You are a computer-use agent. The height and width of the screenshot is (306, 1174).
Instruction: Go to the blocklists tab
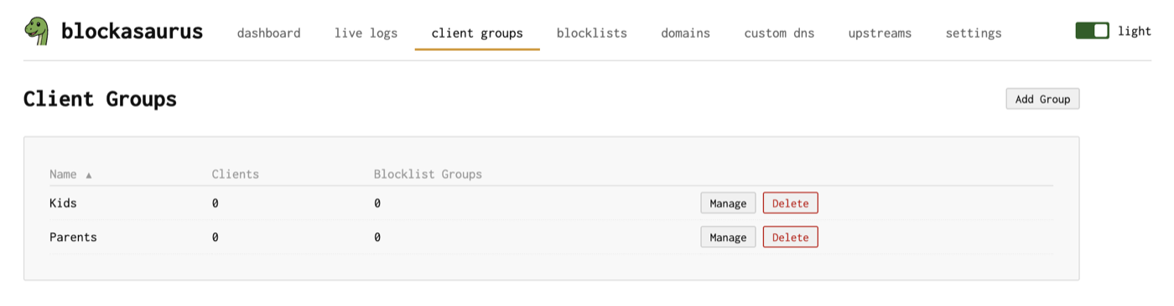[592, 33]
